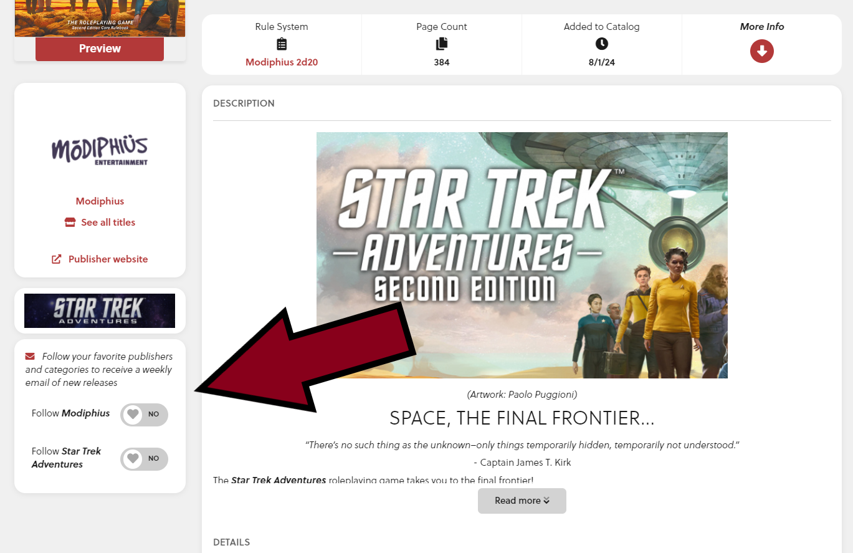
Task: Click the storefront icon beside See all titles
Action: [x=70, y=222]
